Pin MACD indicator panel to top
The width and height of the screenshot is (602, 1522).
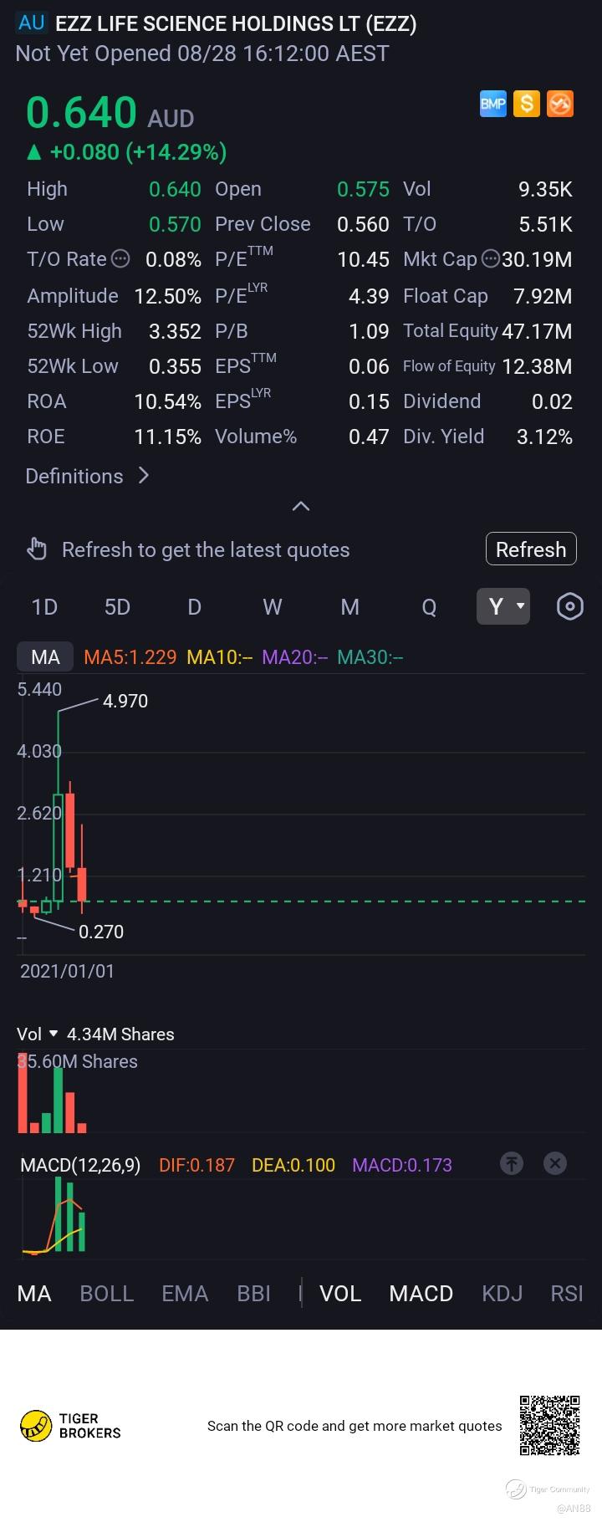coord(511,1162)
